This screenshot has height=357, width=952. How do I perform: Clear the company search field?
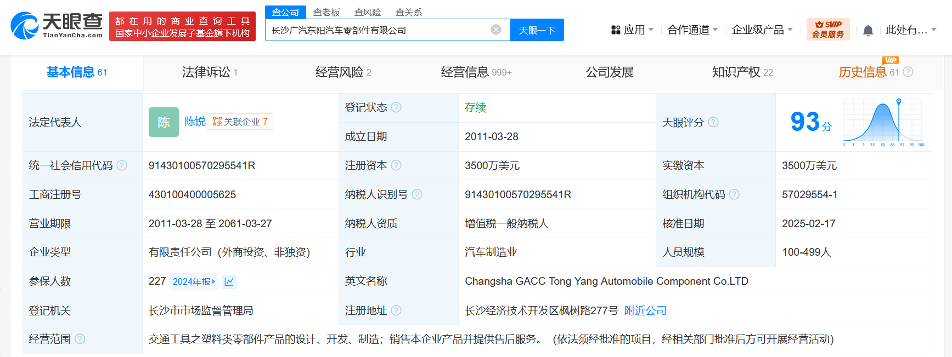[x=496, y=30]
